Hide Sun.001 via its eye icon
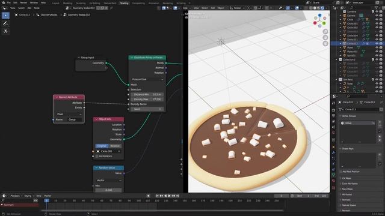The image size is (385, 216). [x=377, y=56]
